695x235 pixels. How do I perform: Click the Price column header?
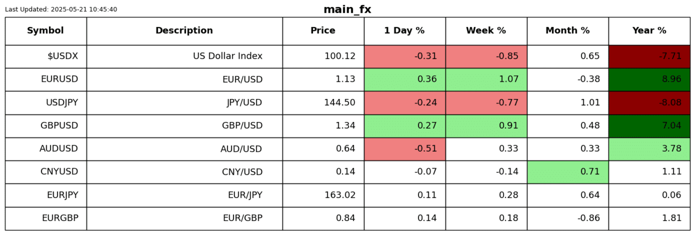pos(323,31)
